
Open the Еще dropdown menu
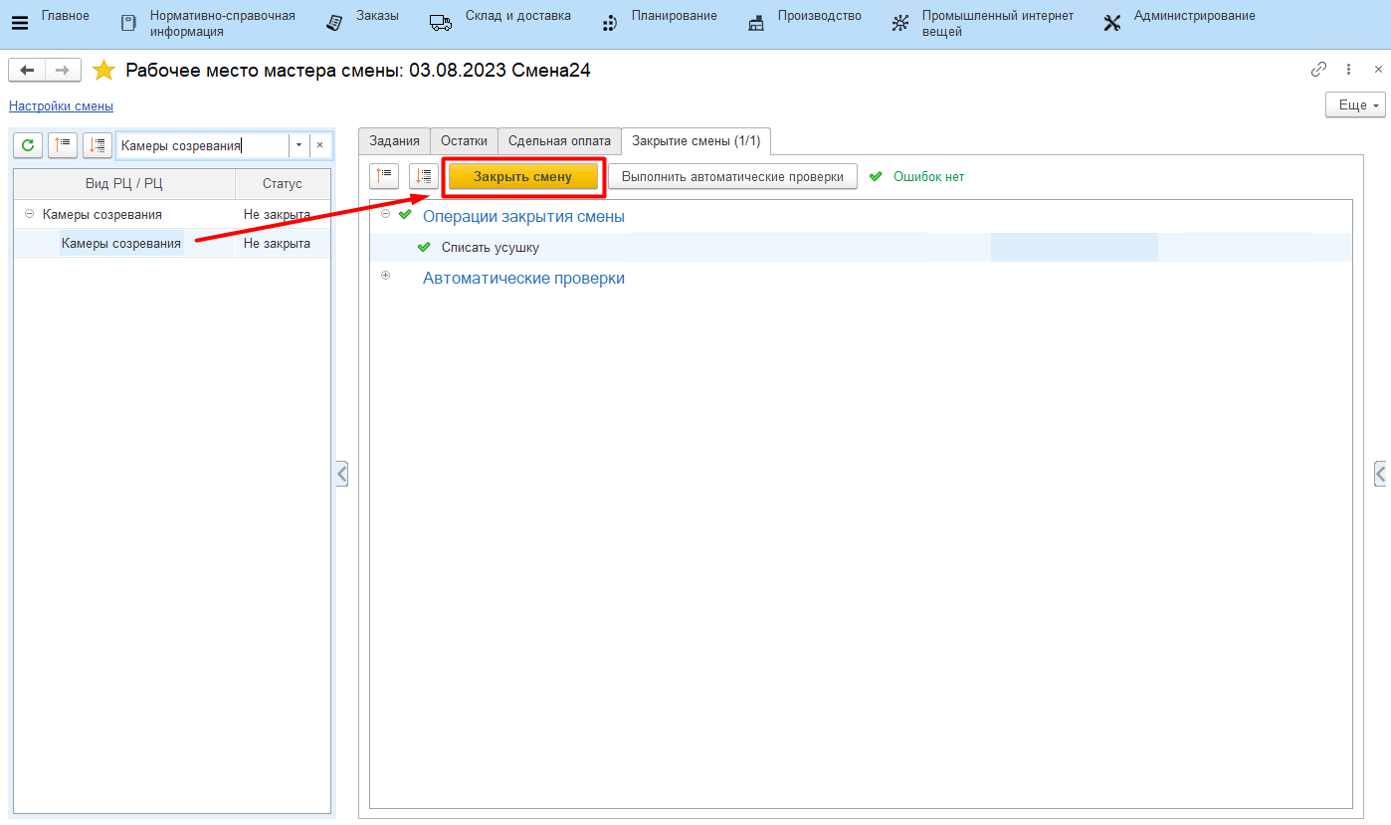coord(1354,104)
